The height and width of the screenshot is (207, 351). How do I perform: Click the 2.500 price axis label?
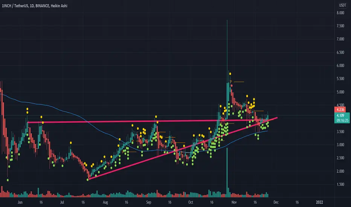point(340,158)
